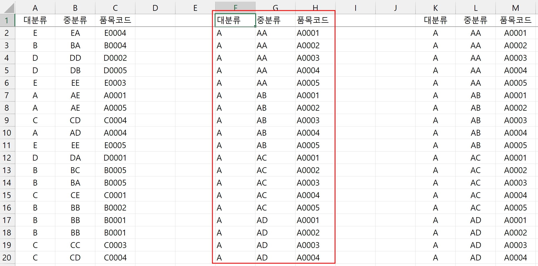Image resolution: width=538 pixels, height=266 pixels.
Task: Select cell M20 containing A0004
Action: pos(516,257)
